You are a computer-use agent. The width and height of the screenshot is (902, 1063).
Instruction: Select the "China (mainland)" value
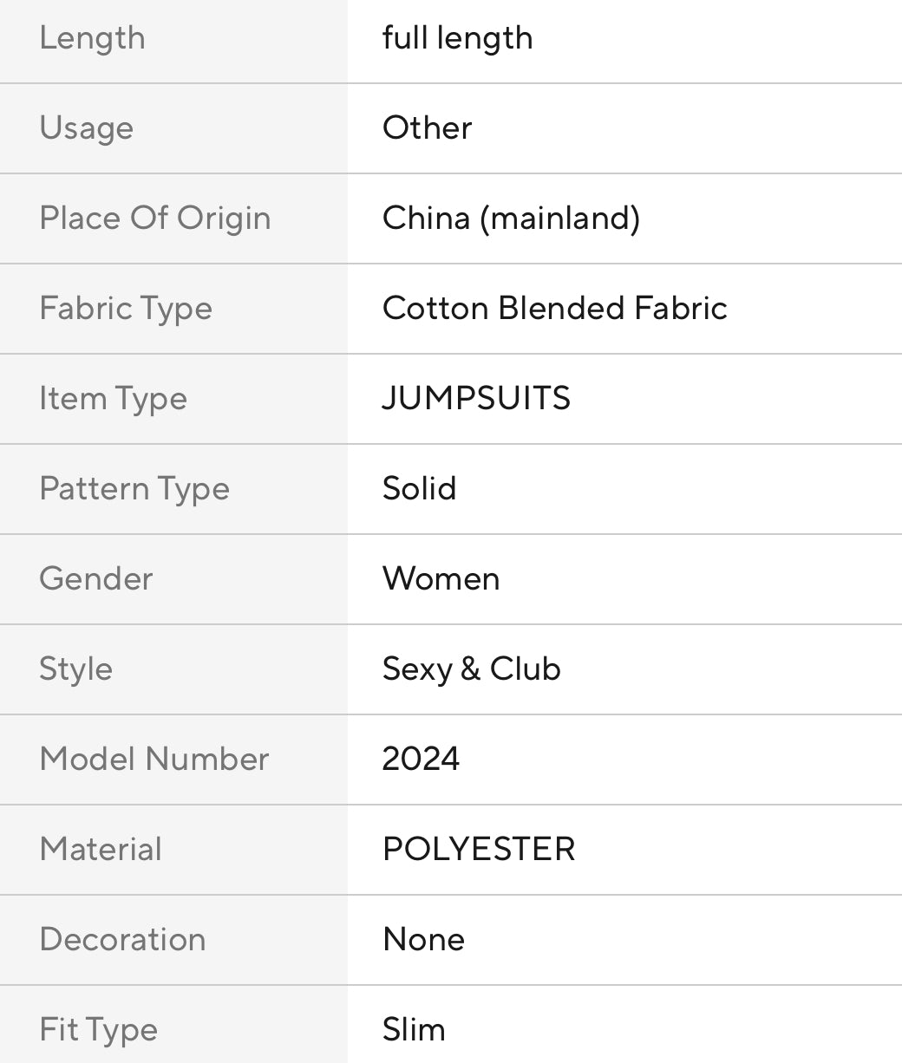pyautogui.click(x=511, y=218)
